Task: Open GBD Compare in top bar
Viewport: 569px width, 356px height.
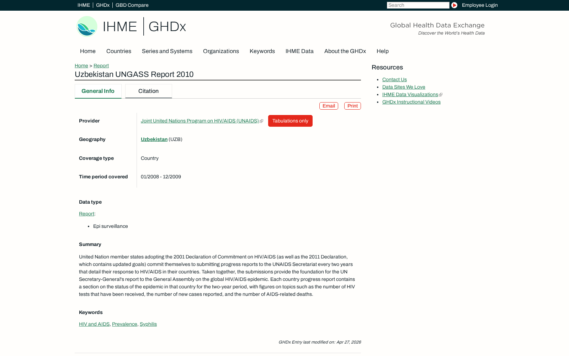Action: click(132, 5)
